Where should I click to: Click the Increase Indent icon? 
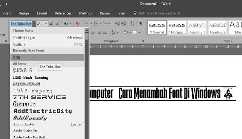click(123, 23)
